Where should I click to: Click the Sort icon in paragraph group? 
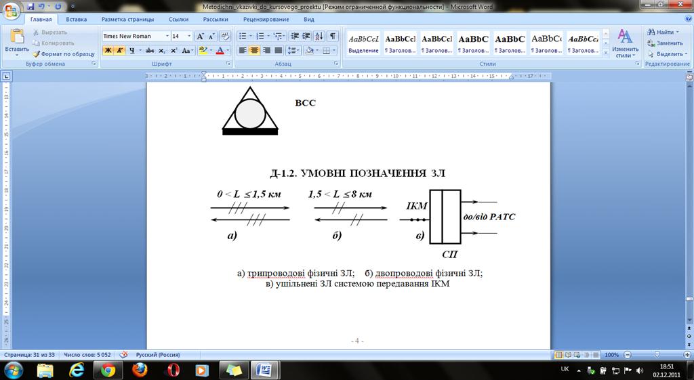click(x=319, y=36)
